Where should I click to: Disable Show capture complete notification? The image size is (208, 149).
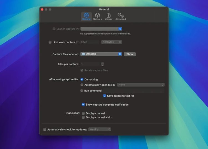83,105
